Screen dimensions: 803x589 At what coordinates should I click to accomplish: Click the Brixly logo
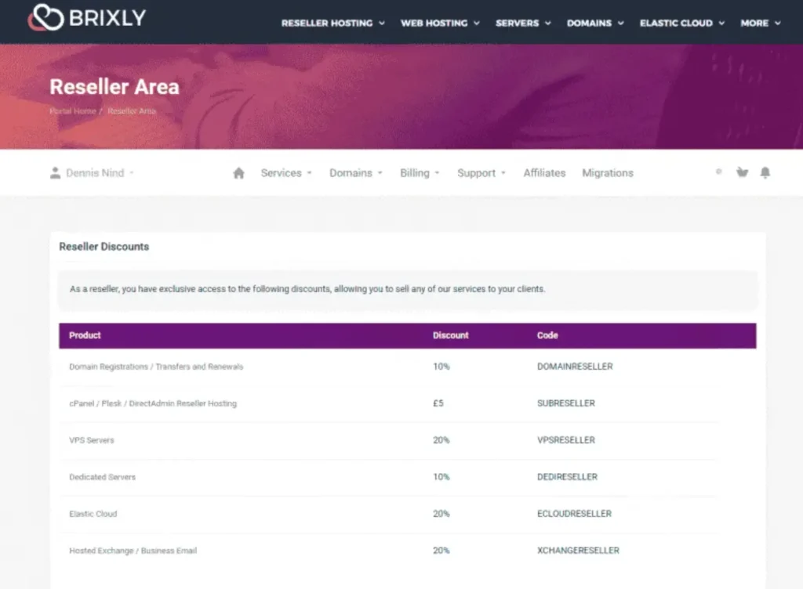pyautogui.click(x=87, y=18)
